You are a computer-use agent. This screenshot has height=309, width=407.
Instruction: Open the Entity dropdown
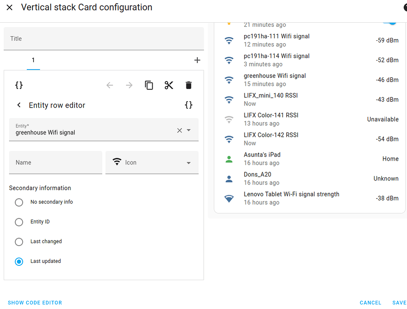189,130
